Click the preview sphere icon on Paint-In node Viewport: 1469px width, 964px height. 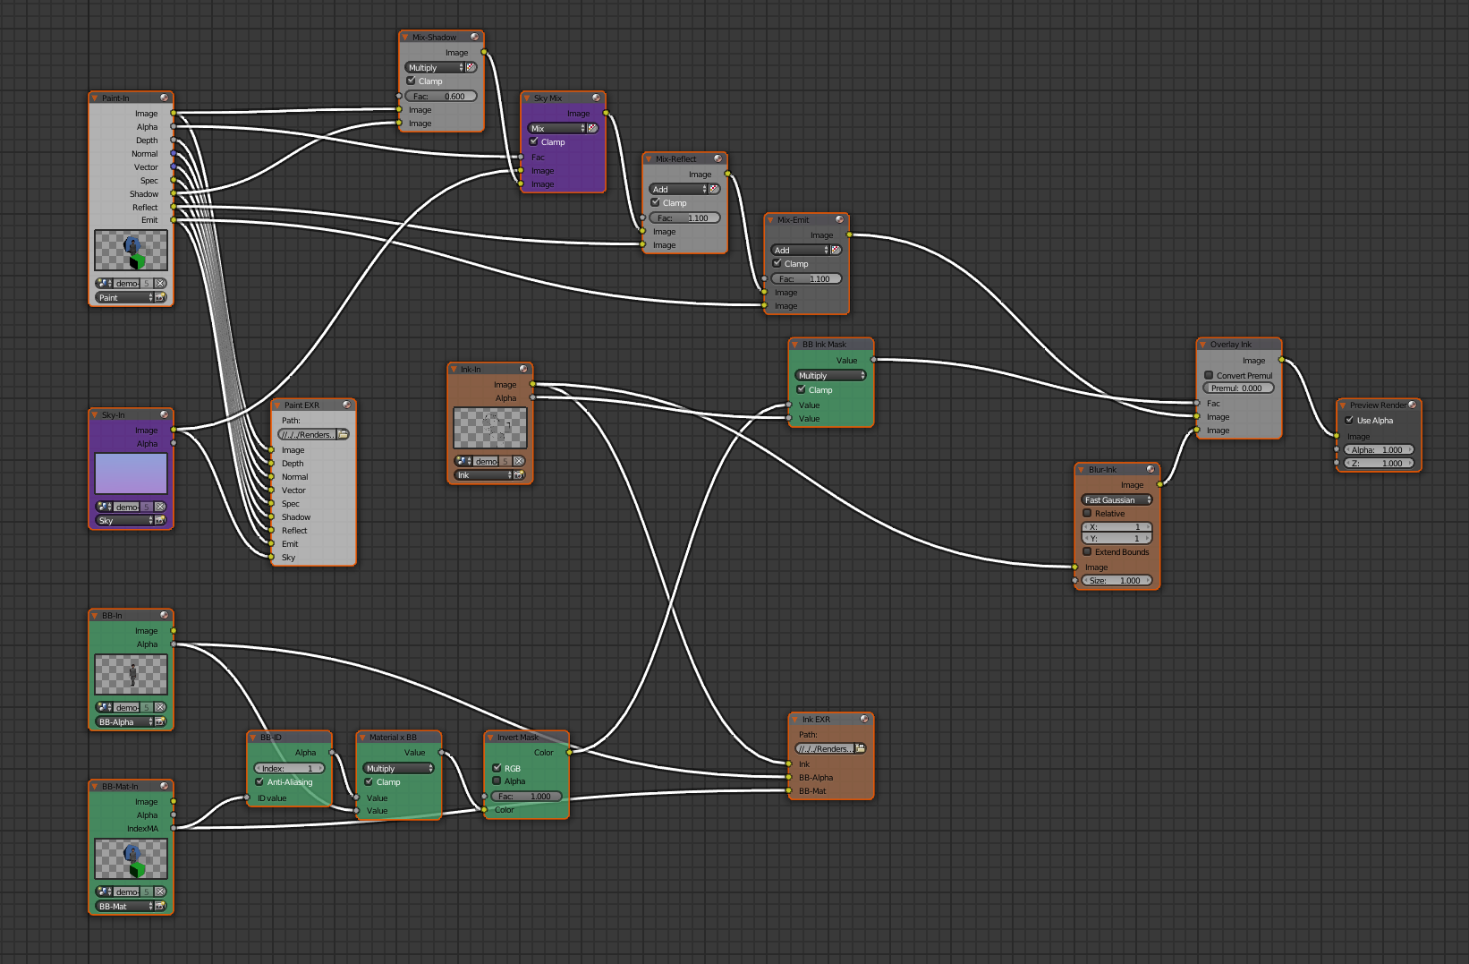(165, 98)
